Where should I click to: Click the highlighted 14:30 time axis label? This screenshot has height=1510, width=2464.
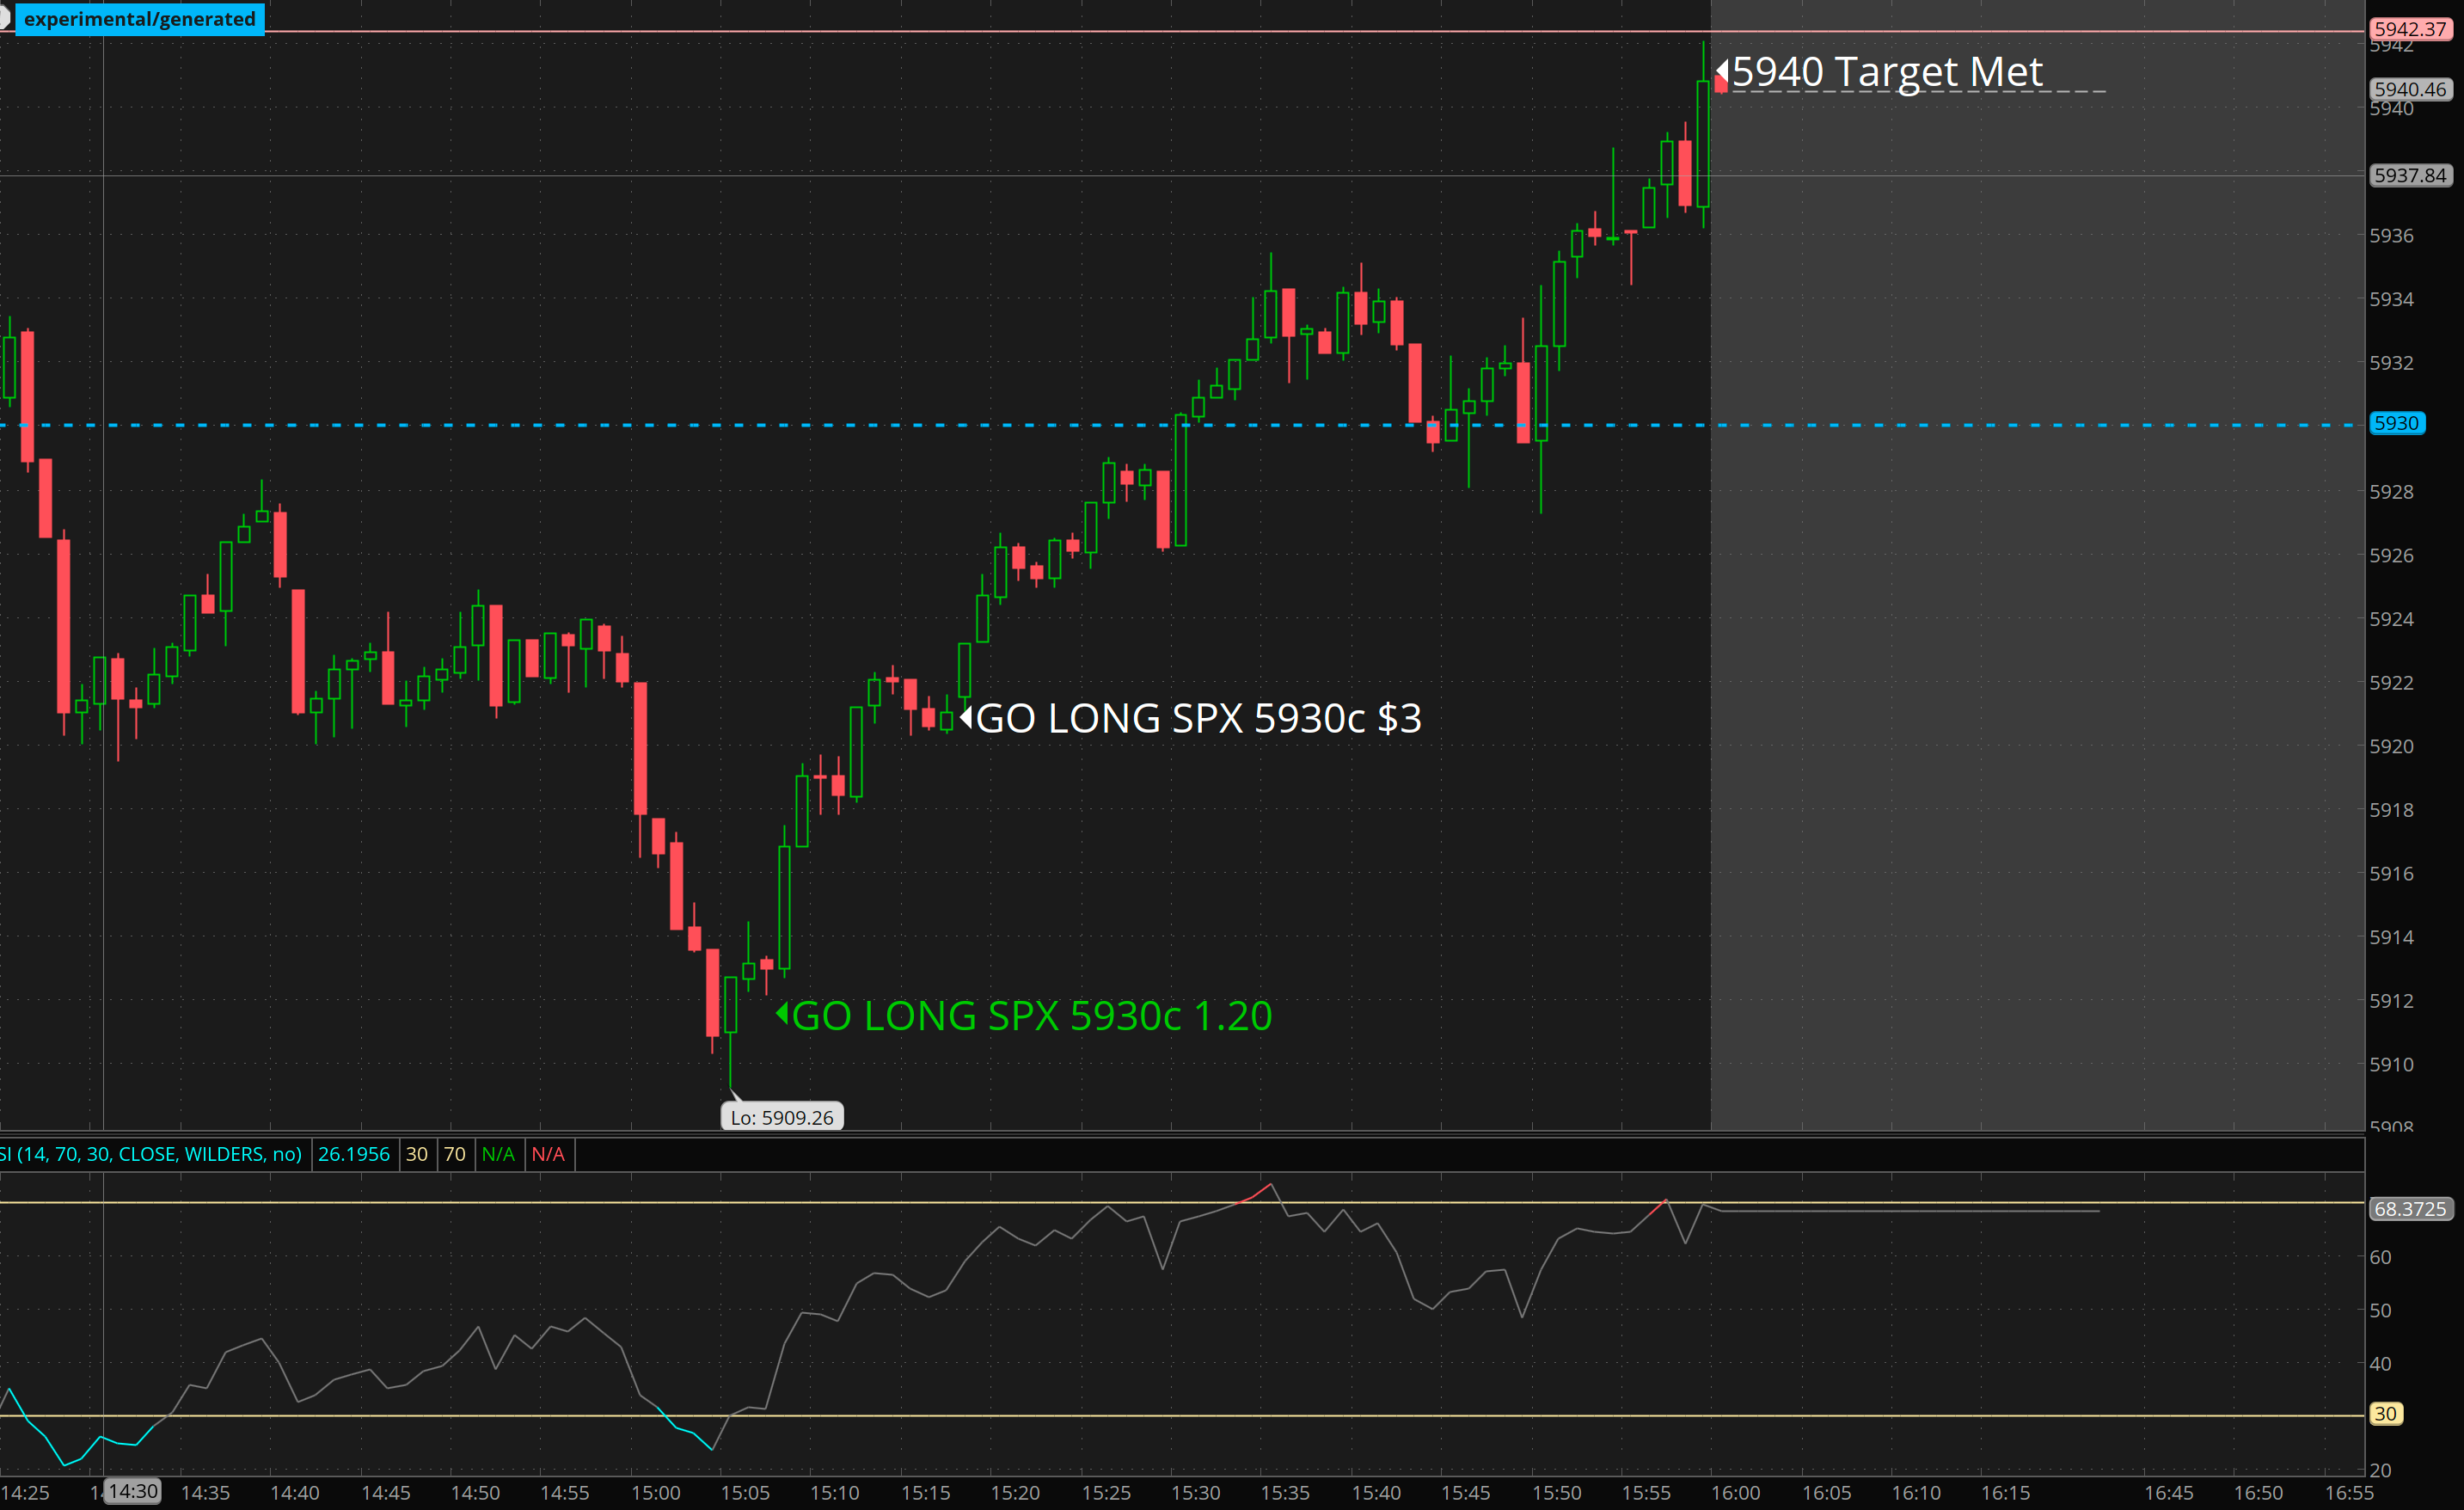[x=133, y=1491]
